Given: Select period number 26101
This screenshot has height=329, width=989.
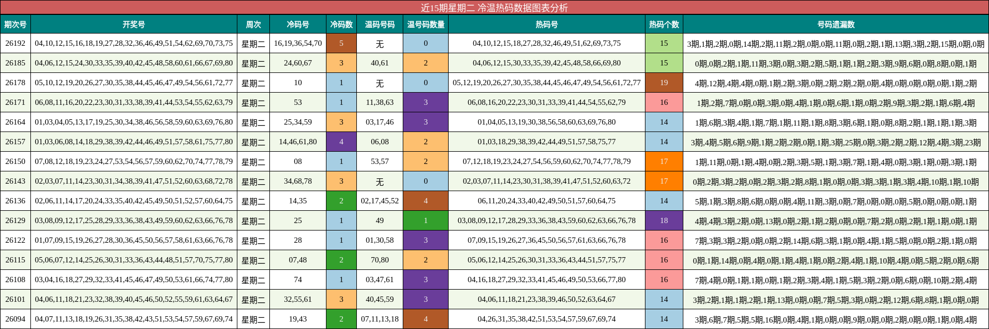Looking at the screenshot, I should click(15, 299).
